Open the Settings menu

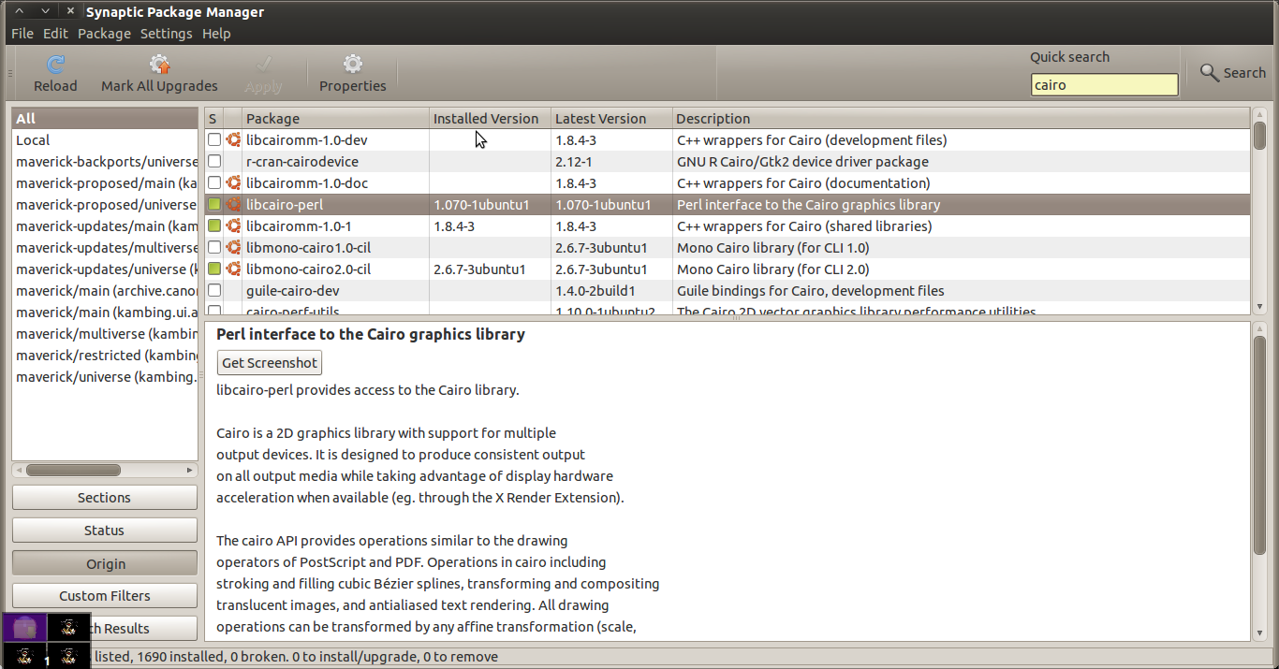(166, 34)
